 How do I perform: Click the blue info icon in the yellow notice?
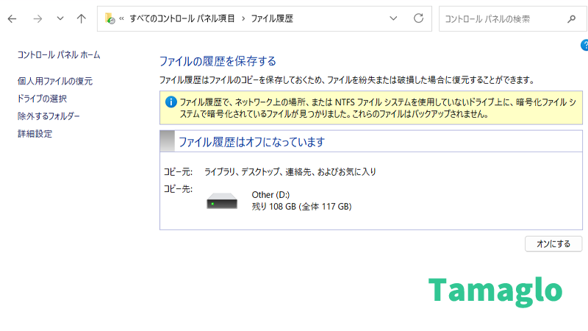[171, 102]
